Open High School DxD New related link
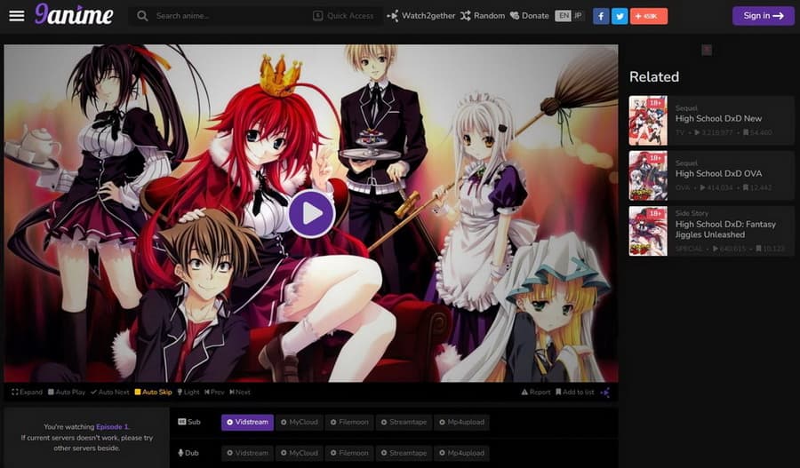 (718, 118)
